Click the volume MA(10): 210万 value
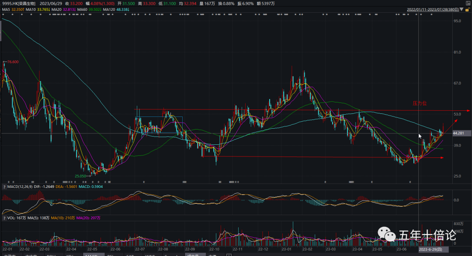 point(63,218)
